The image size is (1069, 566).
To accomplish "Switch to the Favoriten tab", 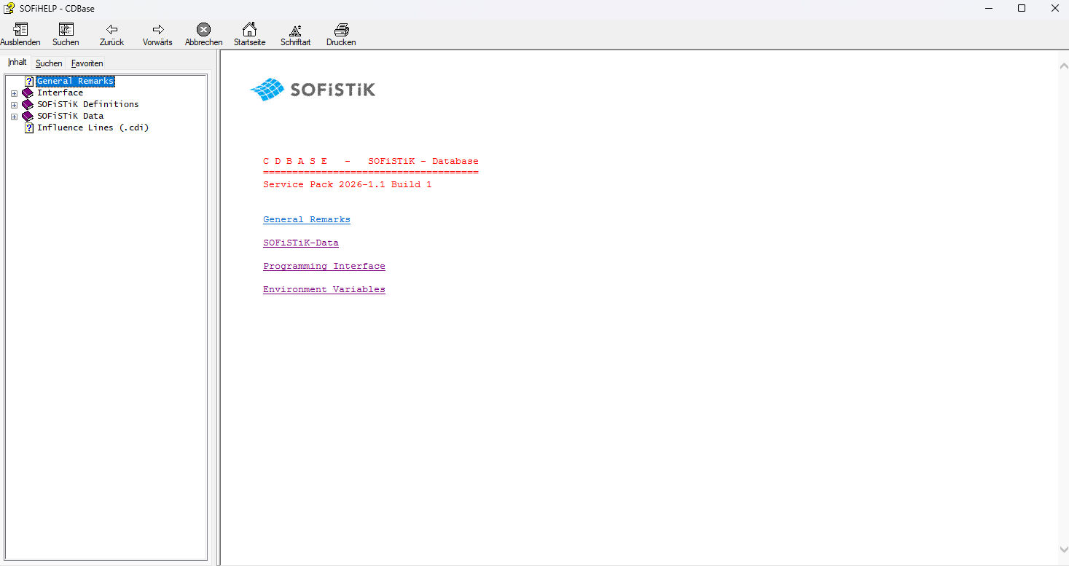I will [87, 63].
